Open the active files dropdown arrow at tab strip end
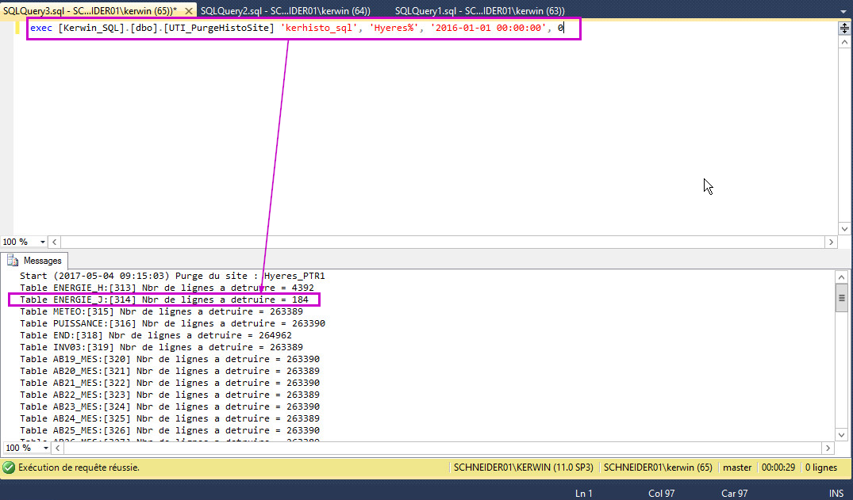 [840, 10]
